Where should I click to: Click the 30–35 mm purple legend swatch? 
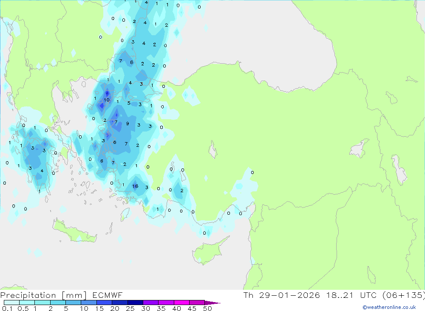click(151, 303)
